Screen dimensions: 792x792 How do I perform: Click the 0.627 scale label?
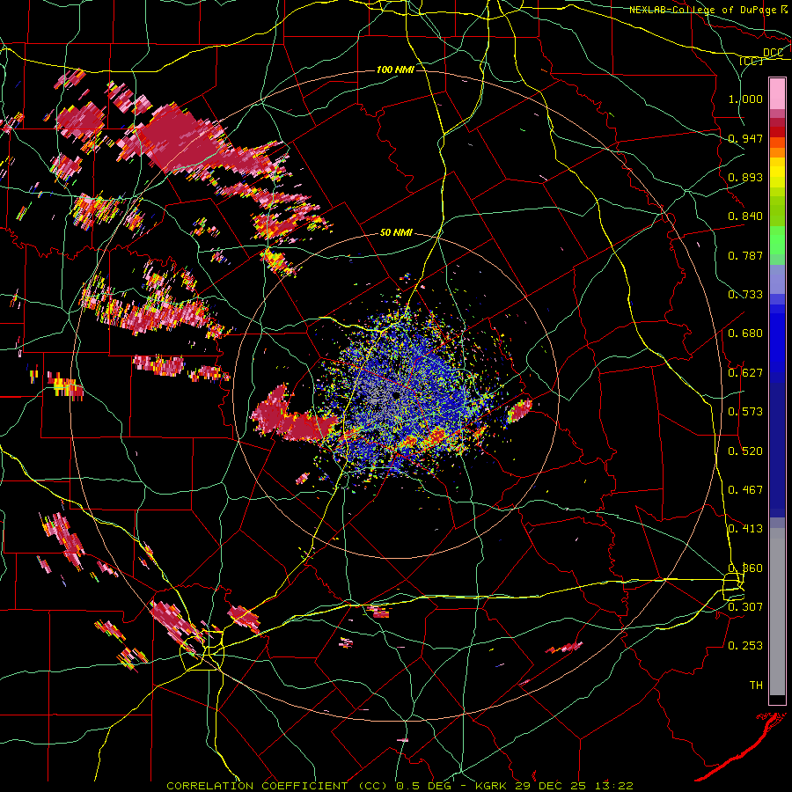coord(745,373)
